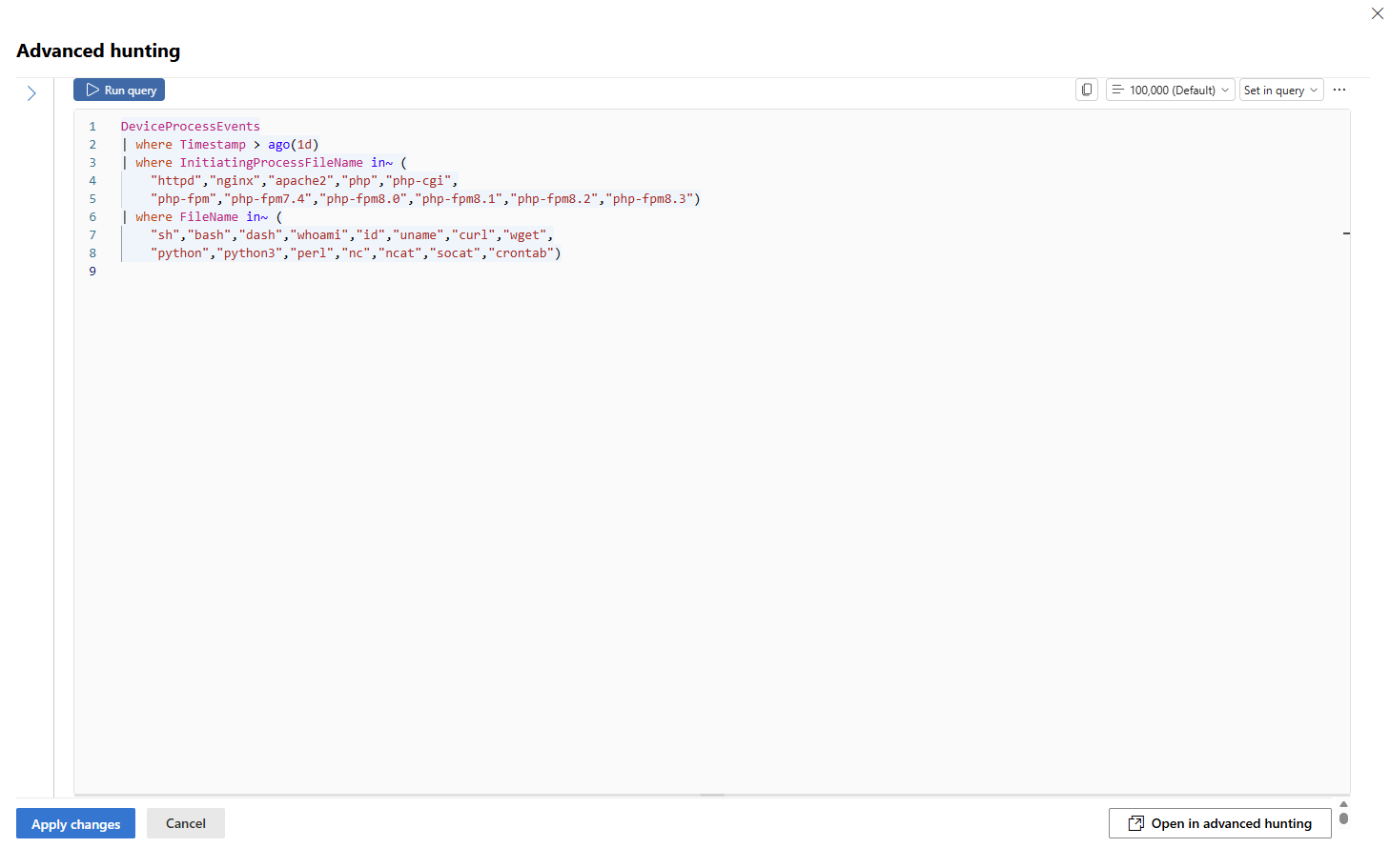Click DeviceProcessEvents on line 1
1390x848 pixels.
tap(191, 126)
